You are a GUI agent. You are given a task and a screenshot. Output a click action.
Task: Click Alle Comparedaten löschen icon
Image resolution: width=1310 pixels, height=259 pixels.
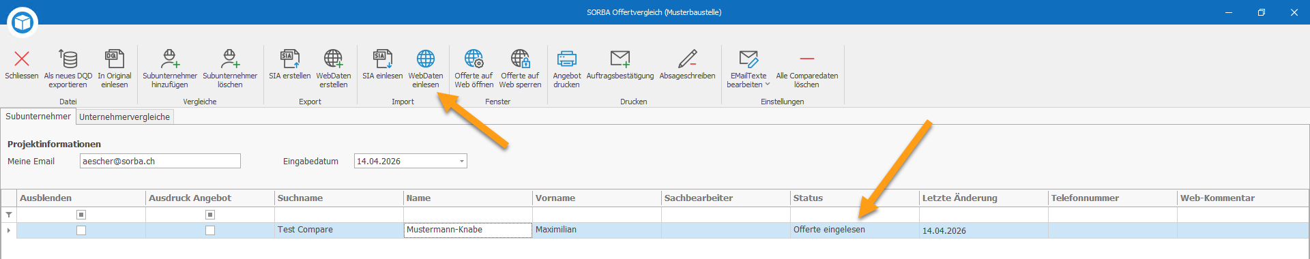coord(806,59)
